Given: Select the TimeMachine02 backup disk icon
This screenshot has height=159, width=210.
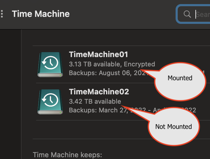Looking at the screenshot, I should [x=50, y=102].
